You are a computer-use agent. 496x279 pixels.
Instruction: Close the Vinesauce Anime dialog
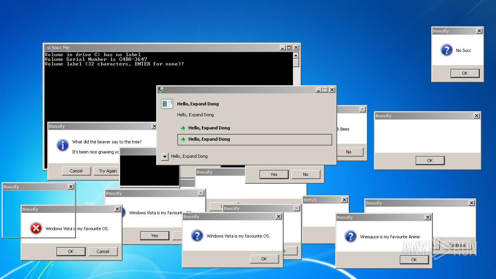pos(428,217)
